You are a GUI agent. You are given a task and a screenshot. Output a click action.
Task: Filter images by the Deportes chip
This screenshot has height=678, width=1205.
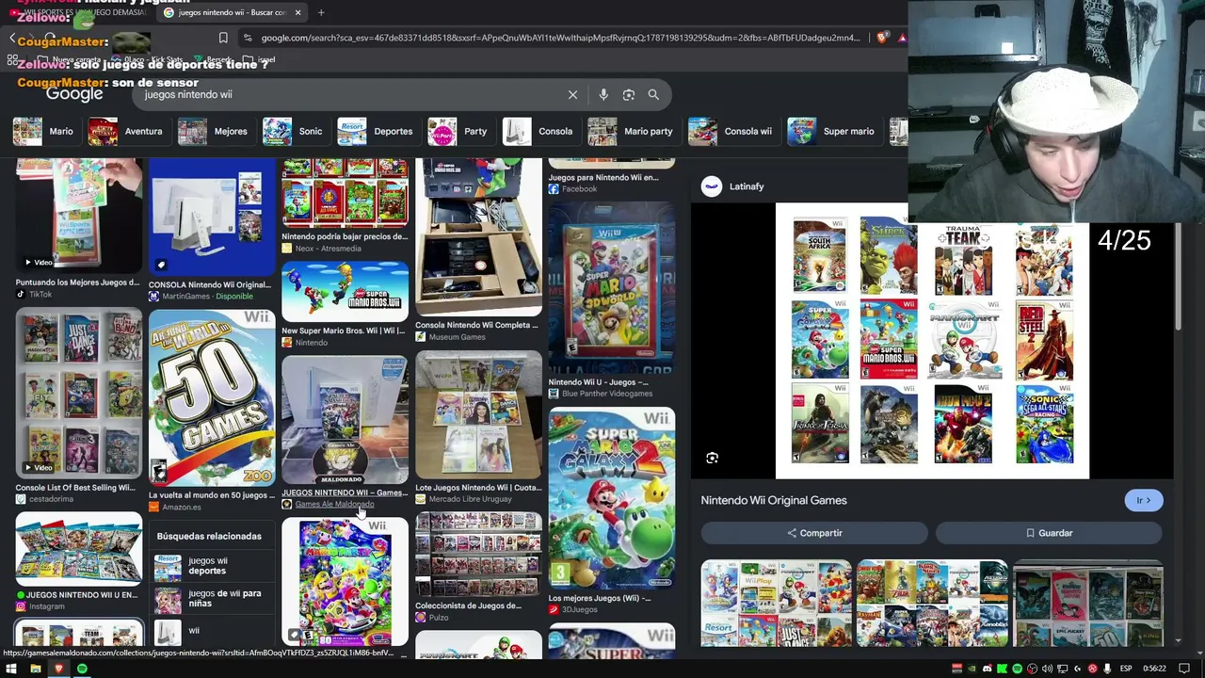(x=376, y=131)
